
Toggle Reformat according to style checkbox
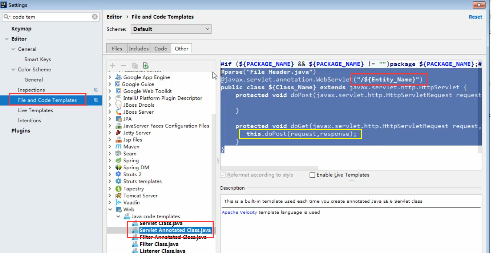click(223, 175)
